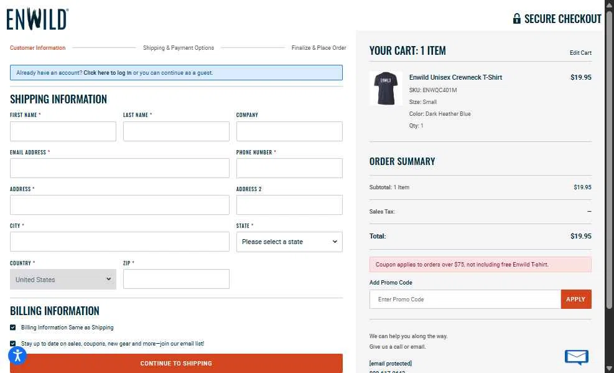The height and width of the screenshot is (373, 614).
Task: Click the secure checkout padlock icon
Action: pyautogui.click(x=516, y=19)
